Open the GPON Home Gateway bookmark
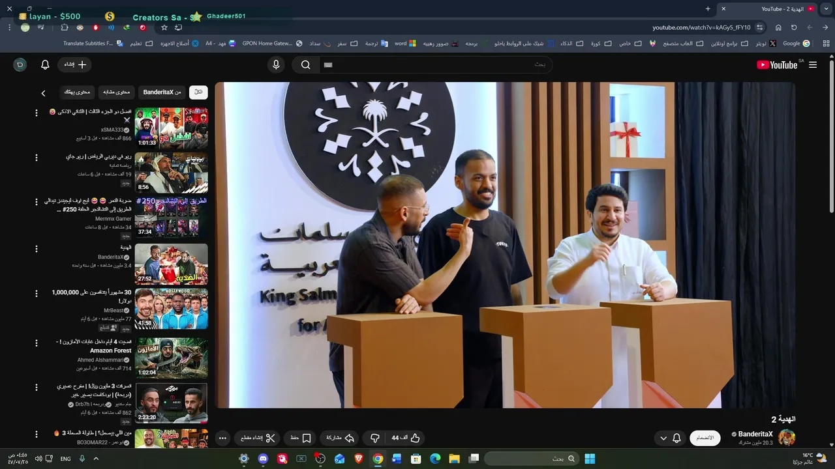The width and height of the screenshot is (835, 469). [272, 44]
